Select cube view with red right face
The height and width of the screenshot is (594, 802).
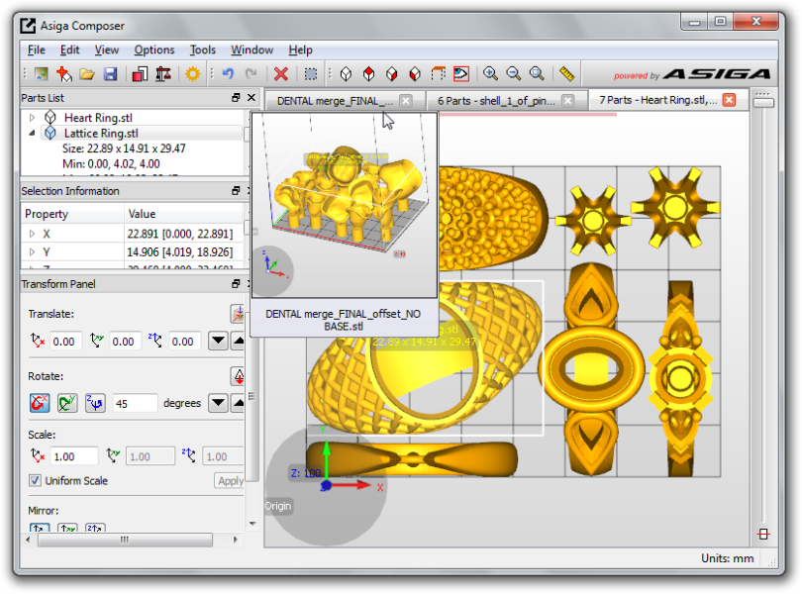click(392, 74)
